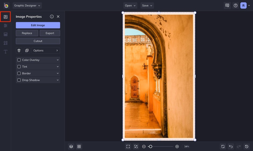Image resolution: width=253 pixels, height=151 pixels.
Task: Click the reset rotate icon
Action: pyautogui.click(x=223, y=146)
